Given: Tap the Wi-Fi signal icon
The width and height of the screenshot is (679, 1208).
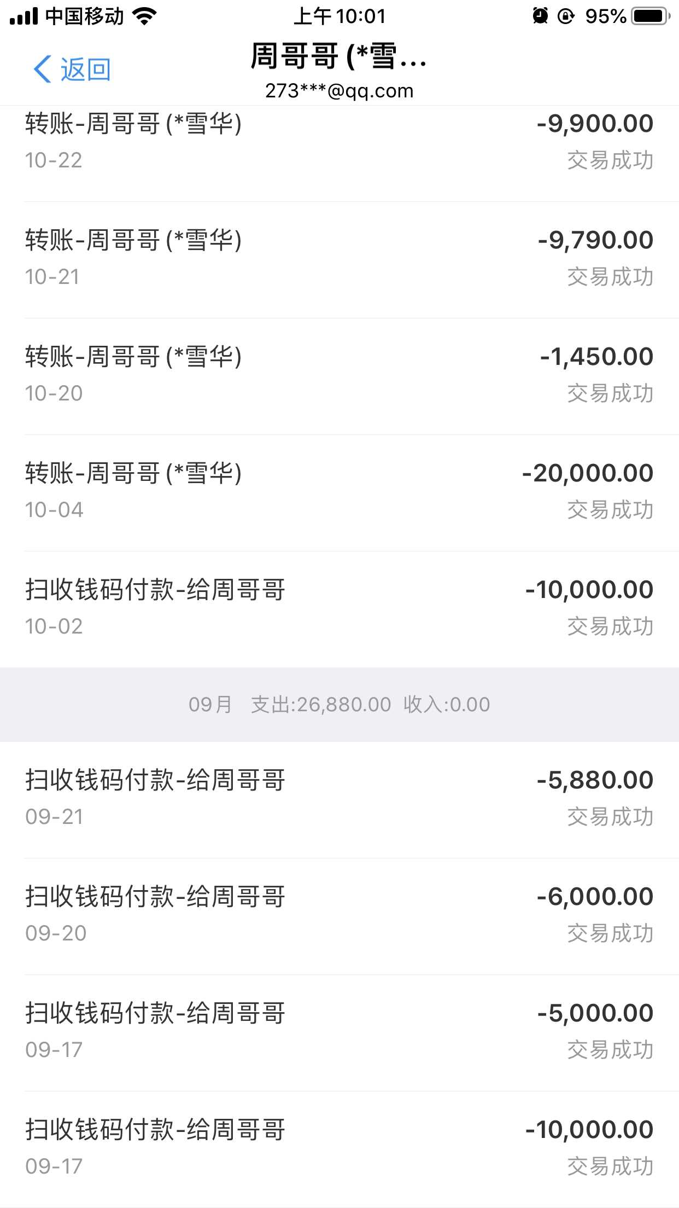Looking at the screenshot, I should point(144,16).
